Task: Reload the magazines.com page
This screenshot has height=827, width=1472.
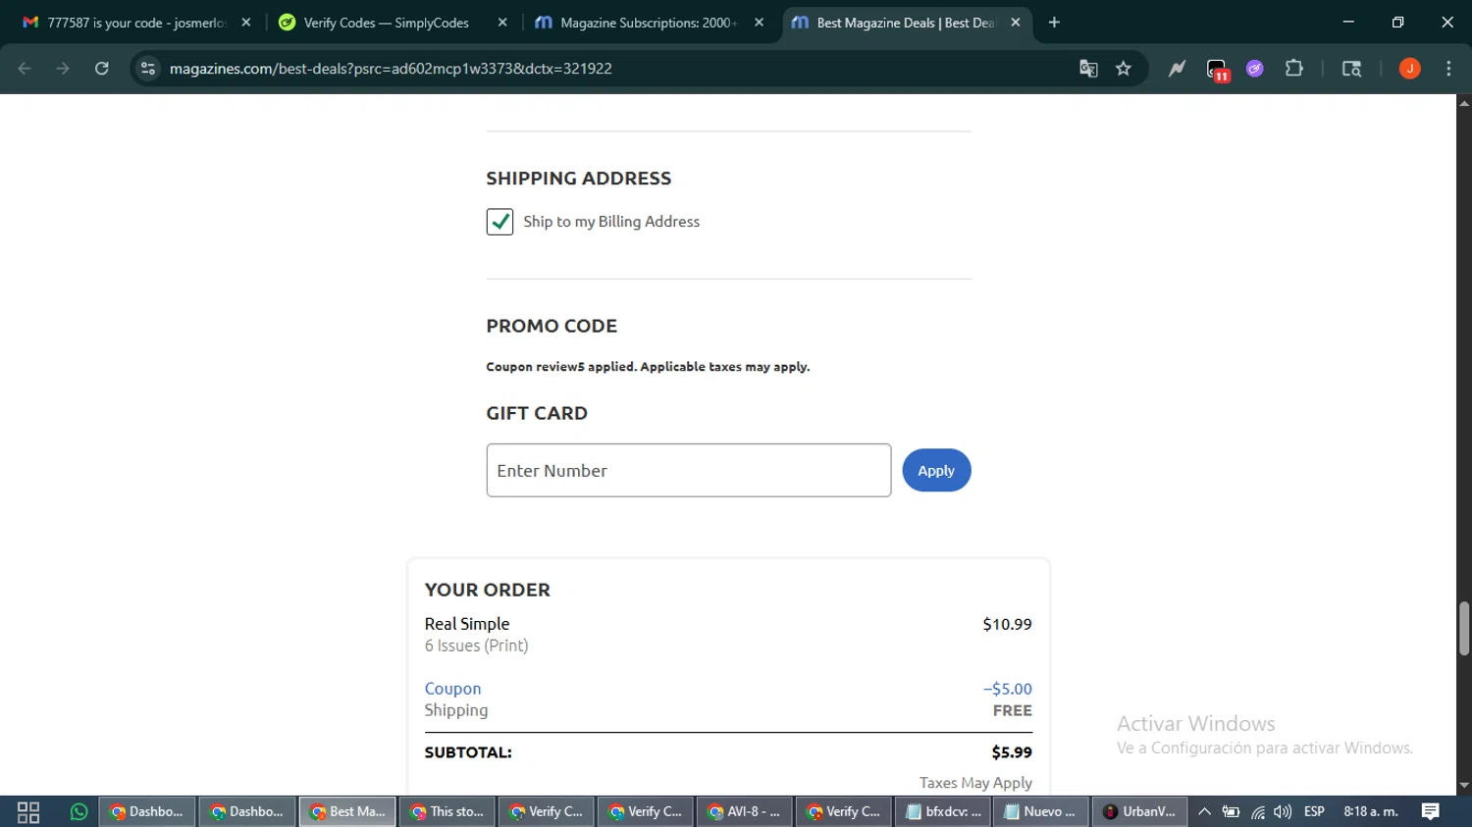Action: (102, 69)
